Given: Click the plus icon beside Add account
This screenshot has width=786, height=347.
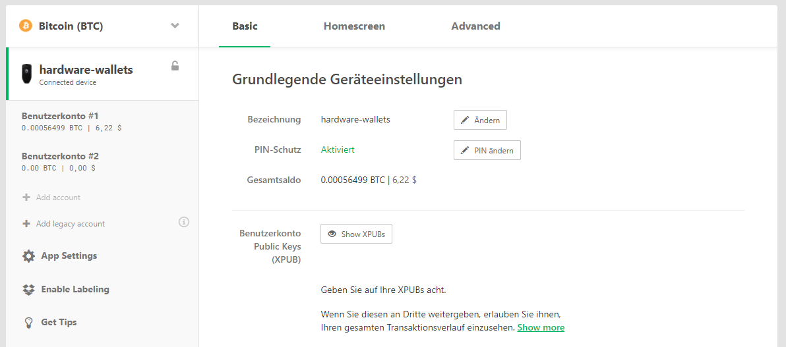Looking at the screenshot, I should point(26,198).
